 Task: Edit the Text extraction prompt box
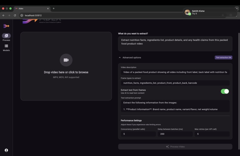tap(175, 106)
